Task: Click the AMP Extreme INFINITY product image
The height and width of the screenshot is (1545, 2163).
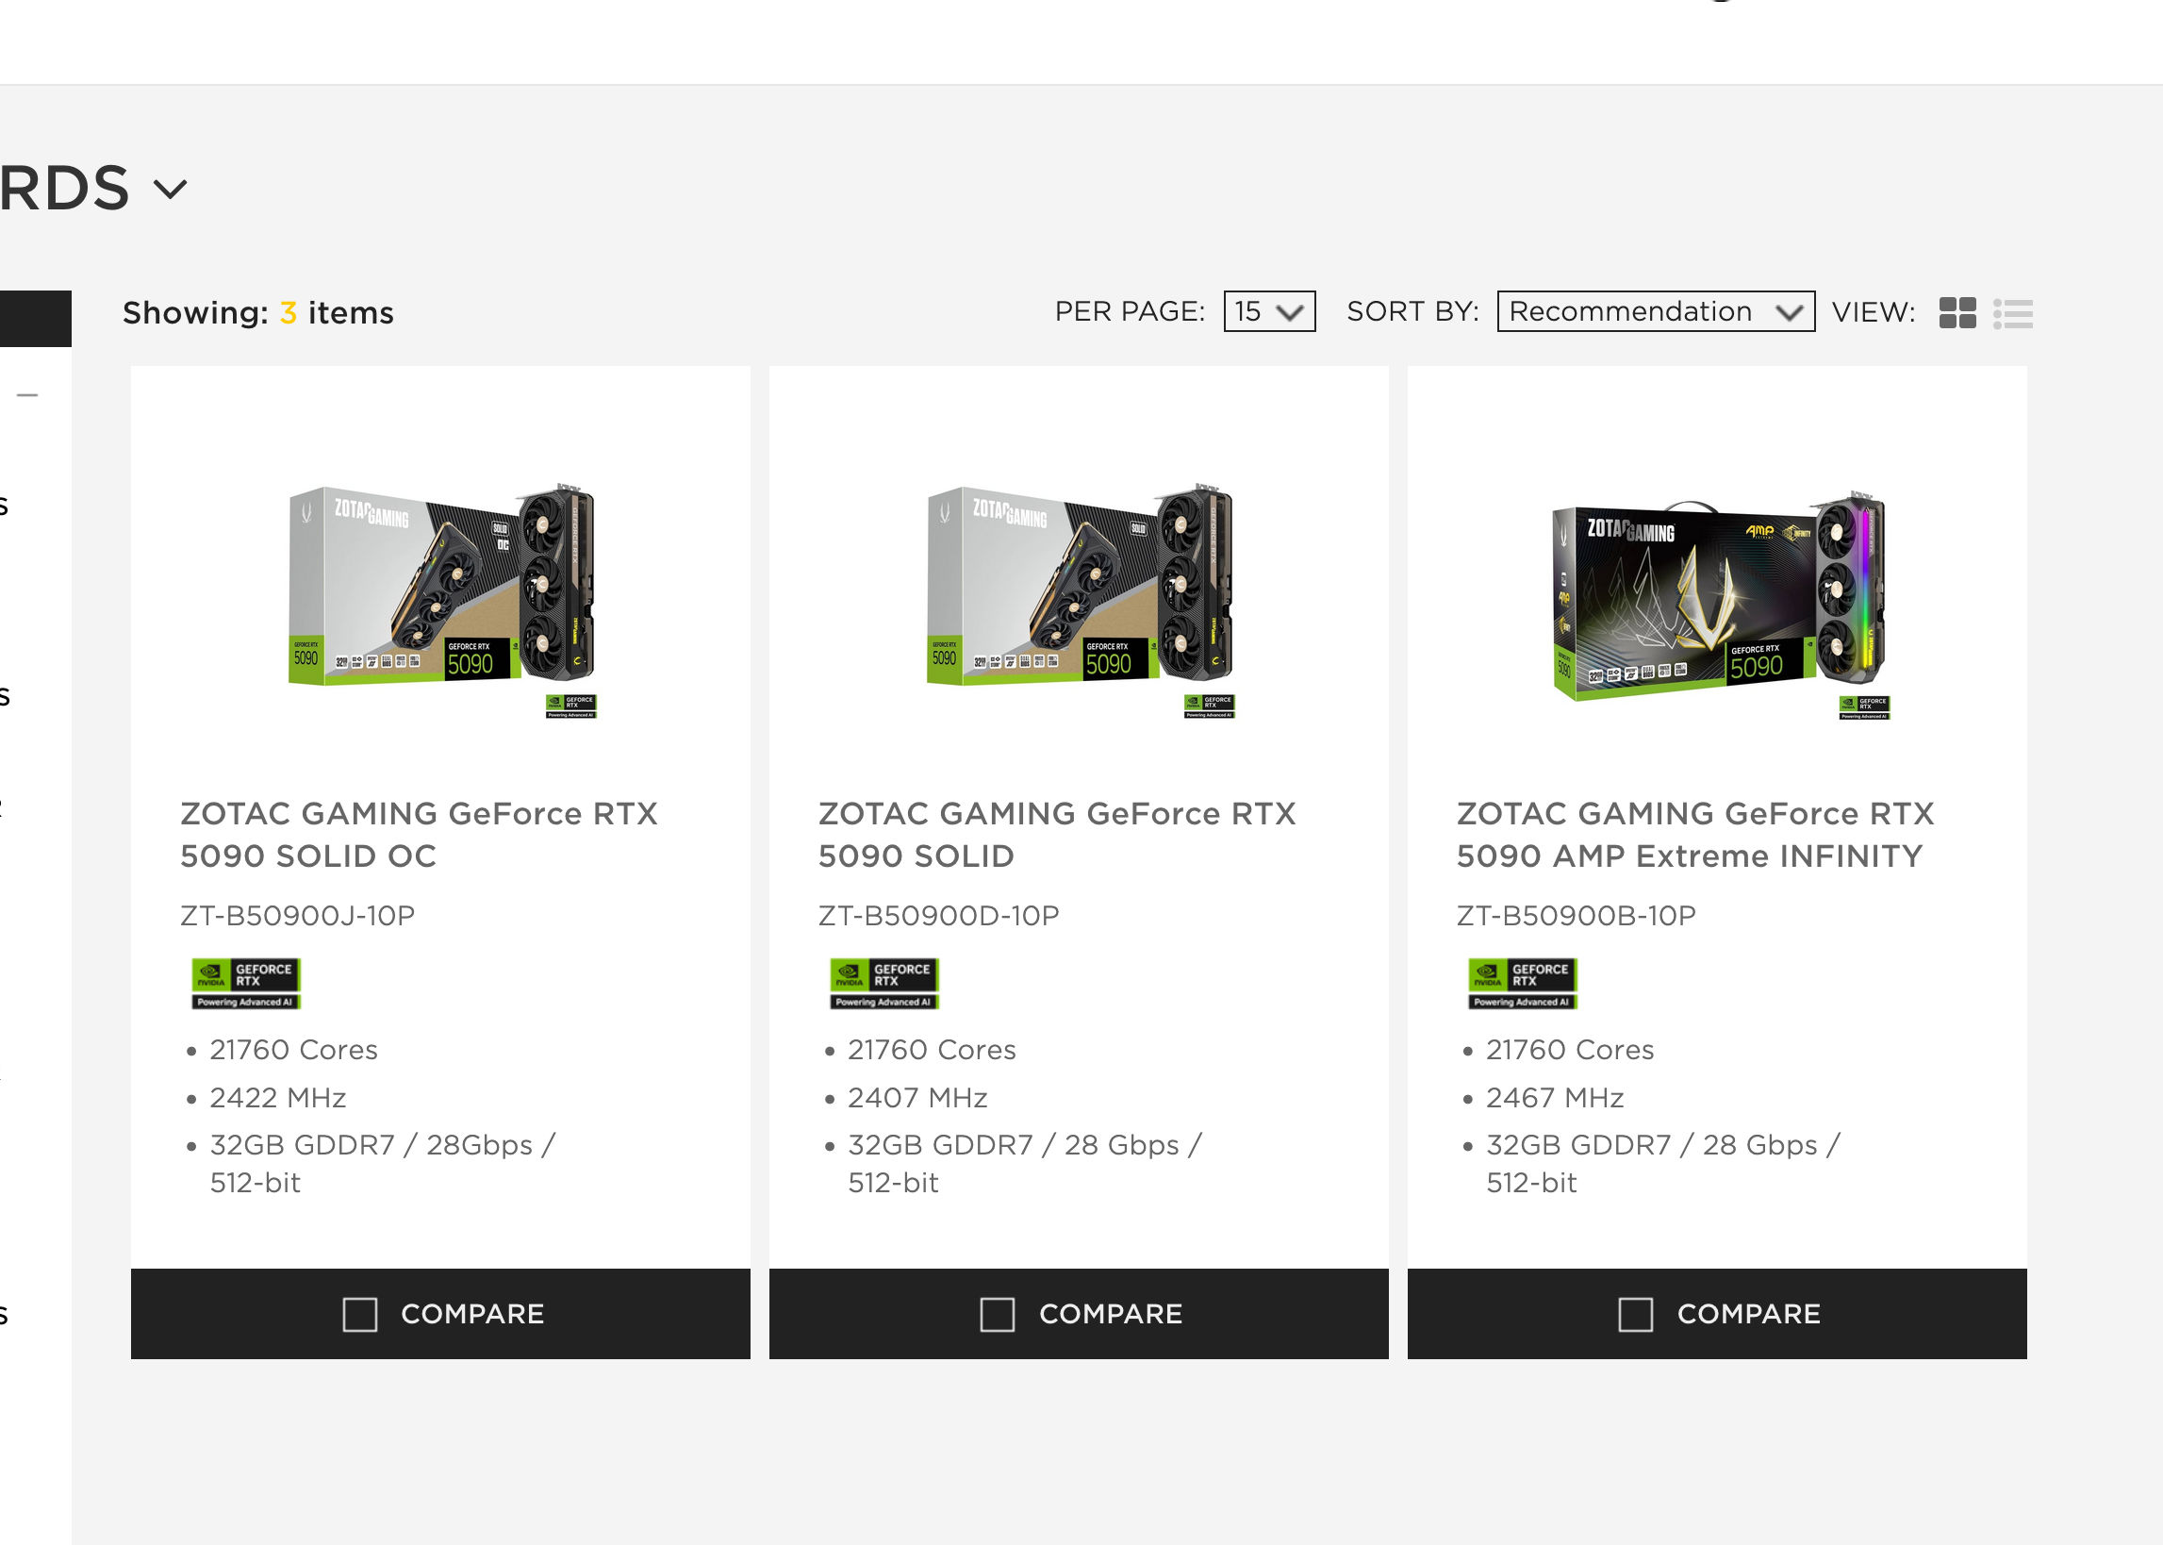Action: tap(1719, 604)
